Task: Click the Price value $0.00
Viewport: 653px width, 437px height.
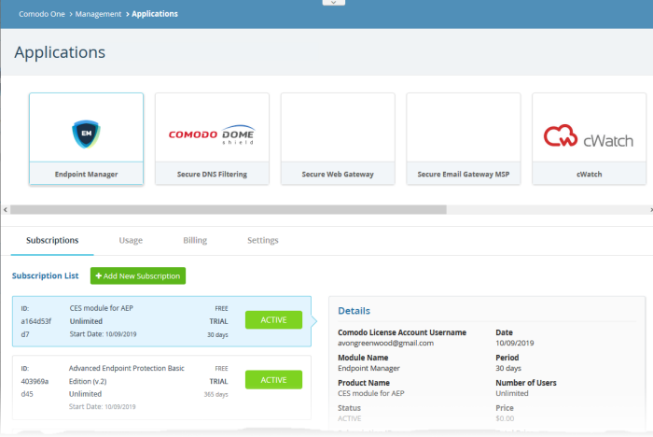Action: point(505,418)
